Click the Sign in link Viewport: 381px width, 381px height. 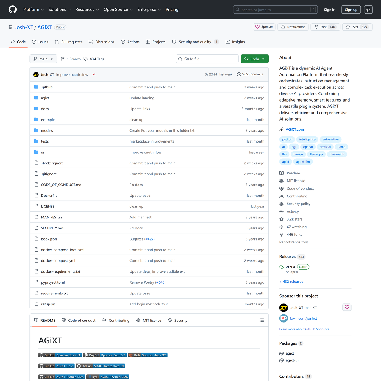tap(330, 10)
